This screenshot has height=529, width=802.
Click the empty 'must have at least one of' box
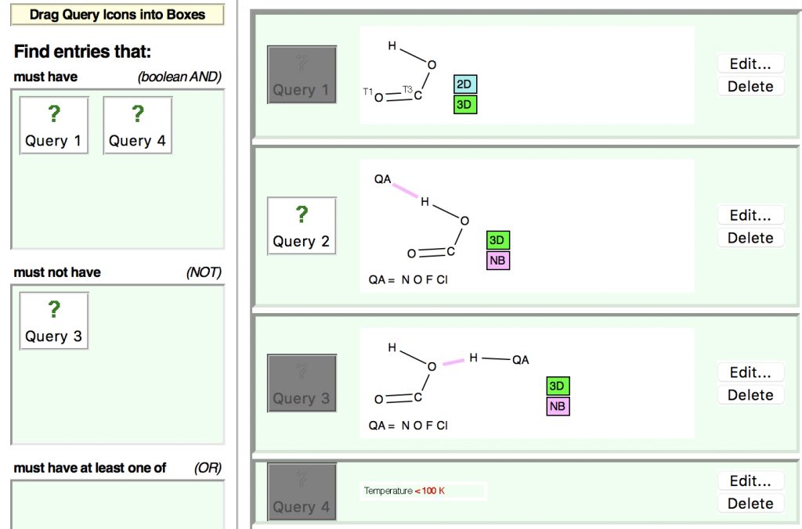[x=117, y=504]
